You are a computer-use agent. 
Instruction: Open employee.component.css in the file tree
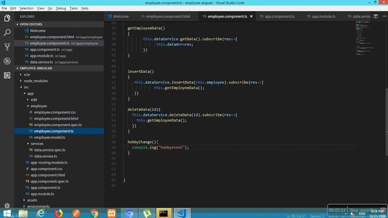tap(55, 112)
